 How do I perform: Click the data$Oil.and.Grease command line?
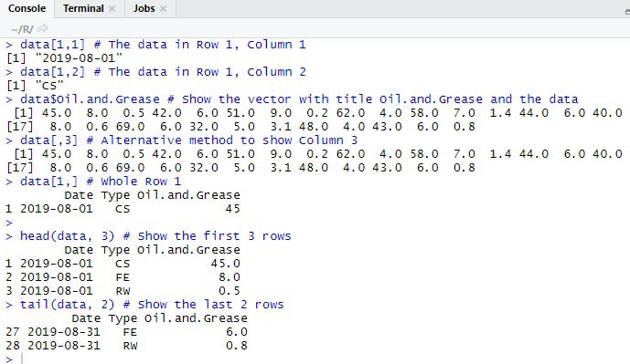(x=292, y=99)
